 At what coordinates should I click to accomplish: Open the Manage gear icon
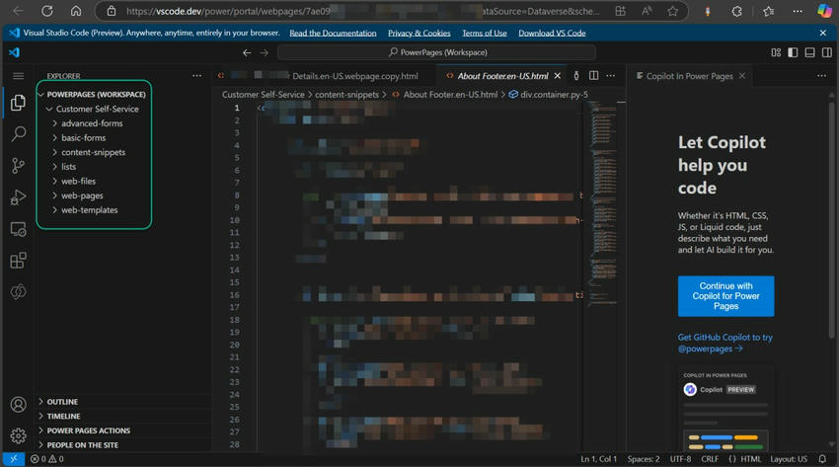(x=18, y=436)
